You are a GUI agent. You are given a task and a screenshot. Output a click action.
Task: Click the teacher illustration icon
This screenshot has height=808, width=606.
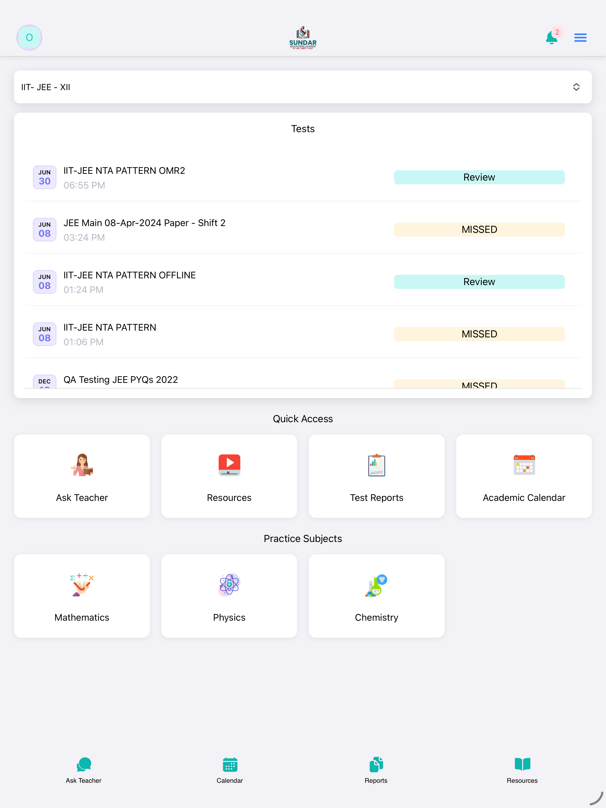point(82,465)
